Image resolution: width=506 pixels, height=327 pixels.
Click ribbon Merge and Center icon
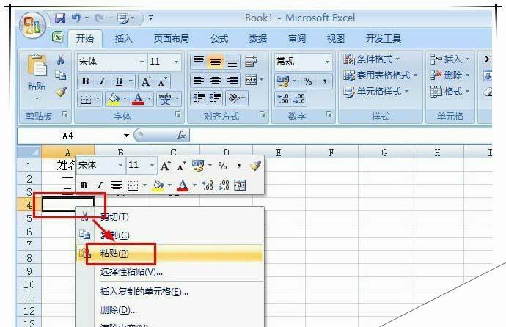click(x=251, y=80)
